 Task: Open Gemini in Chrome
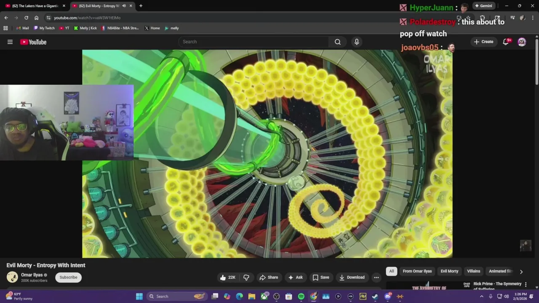tap(483, 6)
